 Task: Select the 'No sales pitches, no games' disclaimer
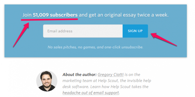click(x=95, y=47)
